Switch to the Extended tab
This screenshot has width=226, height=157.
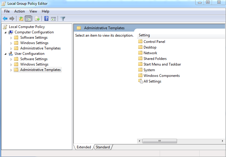tap(84, 147)
